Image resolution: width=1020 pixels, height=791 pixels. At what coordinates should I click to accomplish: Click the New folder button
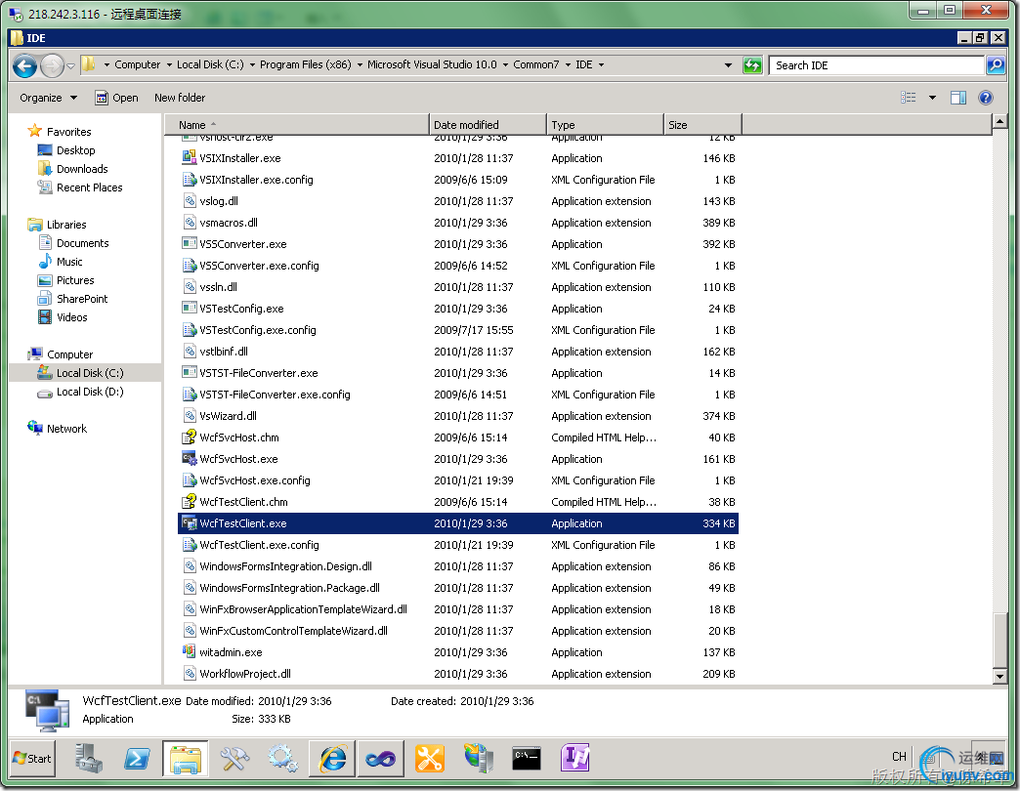point(180,98)
